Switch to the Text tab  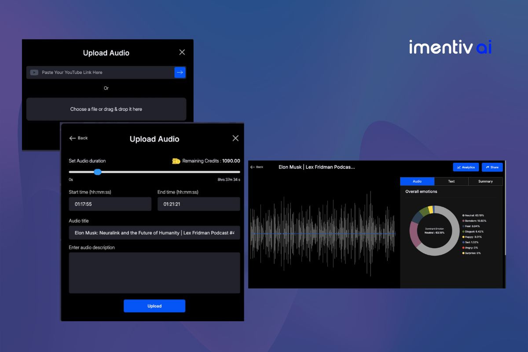coord(451,181)
